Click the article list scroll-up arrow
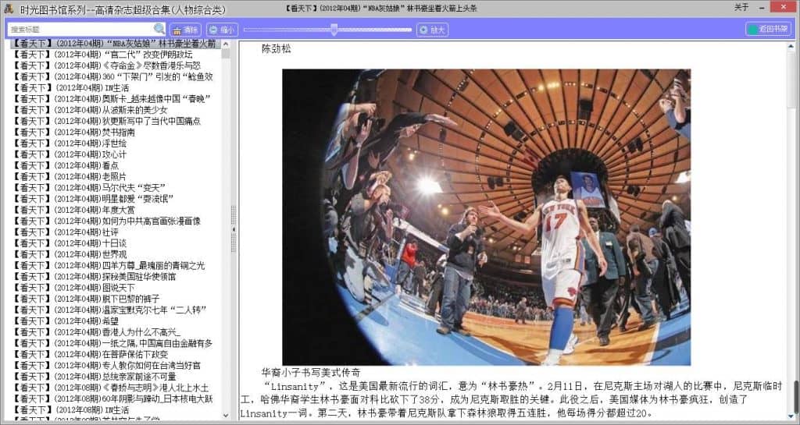The height and width of the screenshot is (425, 800). (226, 44)
